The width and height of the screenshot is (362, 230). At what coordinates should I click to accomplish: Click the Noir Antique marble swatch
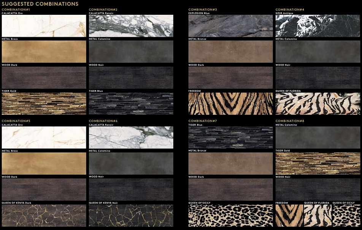(318, 26)
